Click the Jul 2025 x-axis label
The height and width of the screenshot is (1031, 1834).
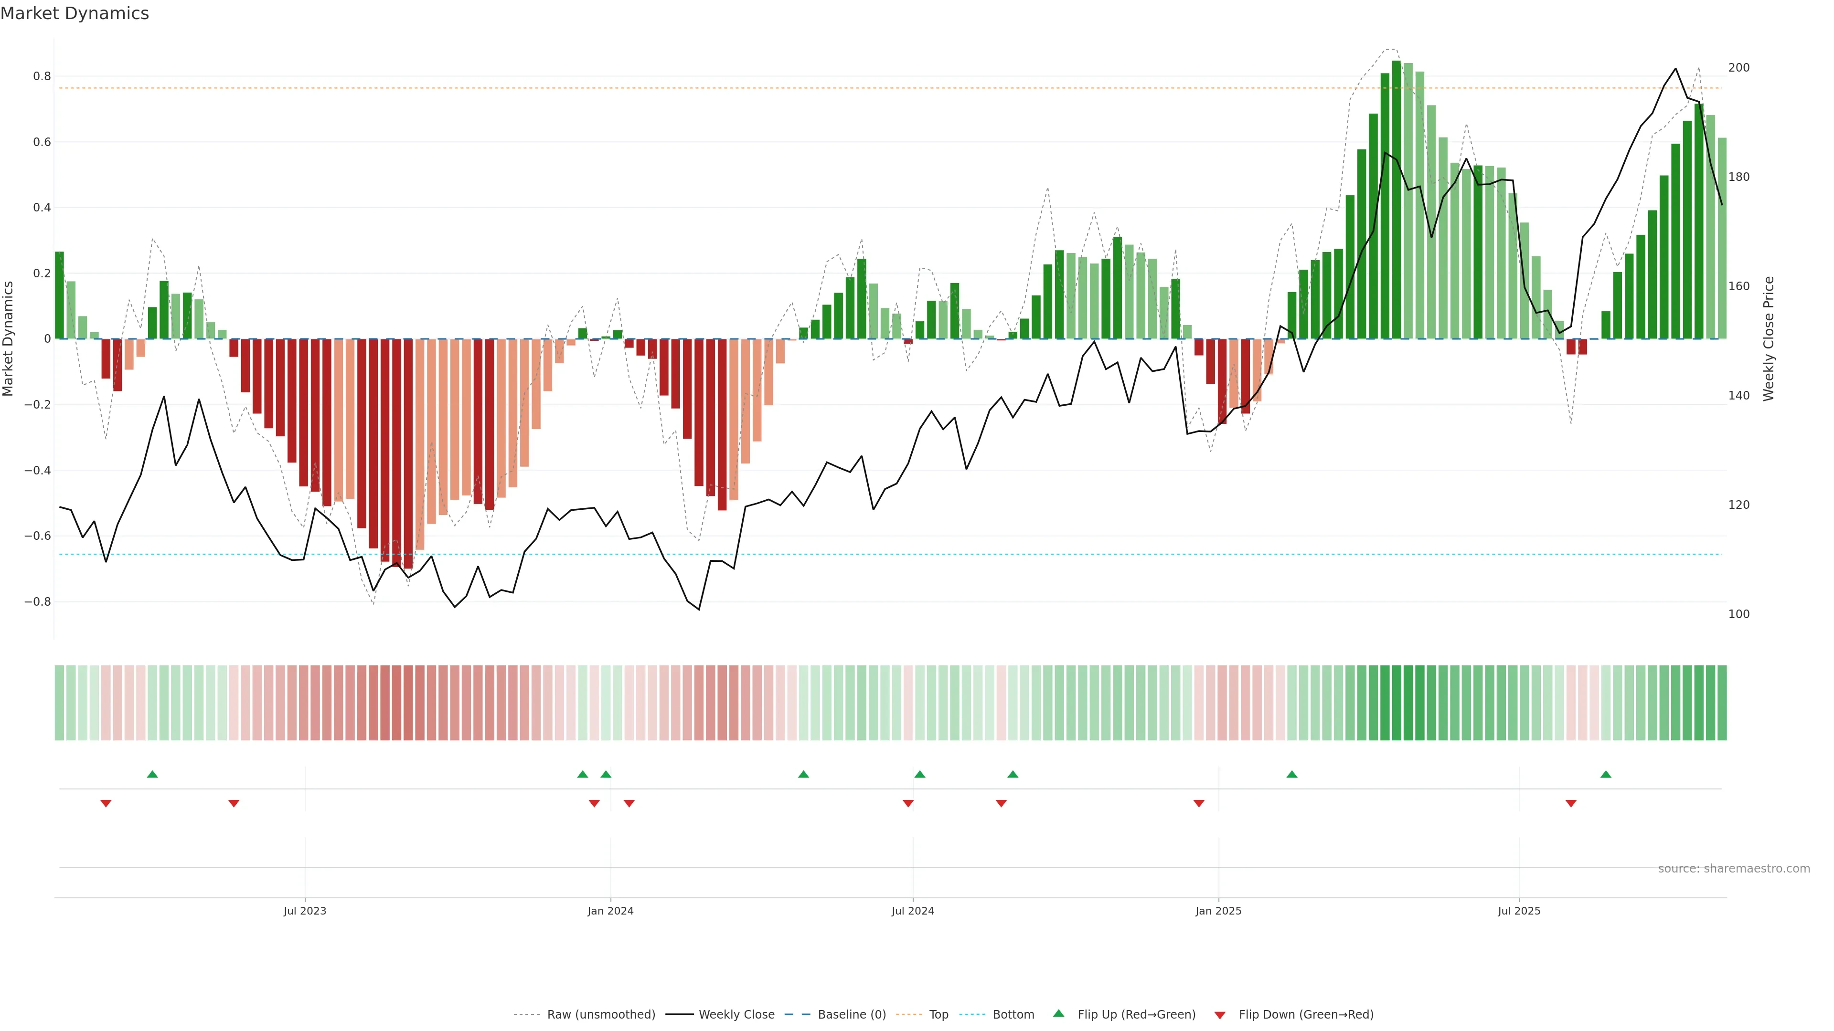point(1519,911)
